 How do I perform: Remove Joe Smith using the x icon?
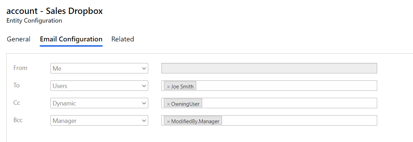click(x=168, y=87)
